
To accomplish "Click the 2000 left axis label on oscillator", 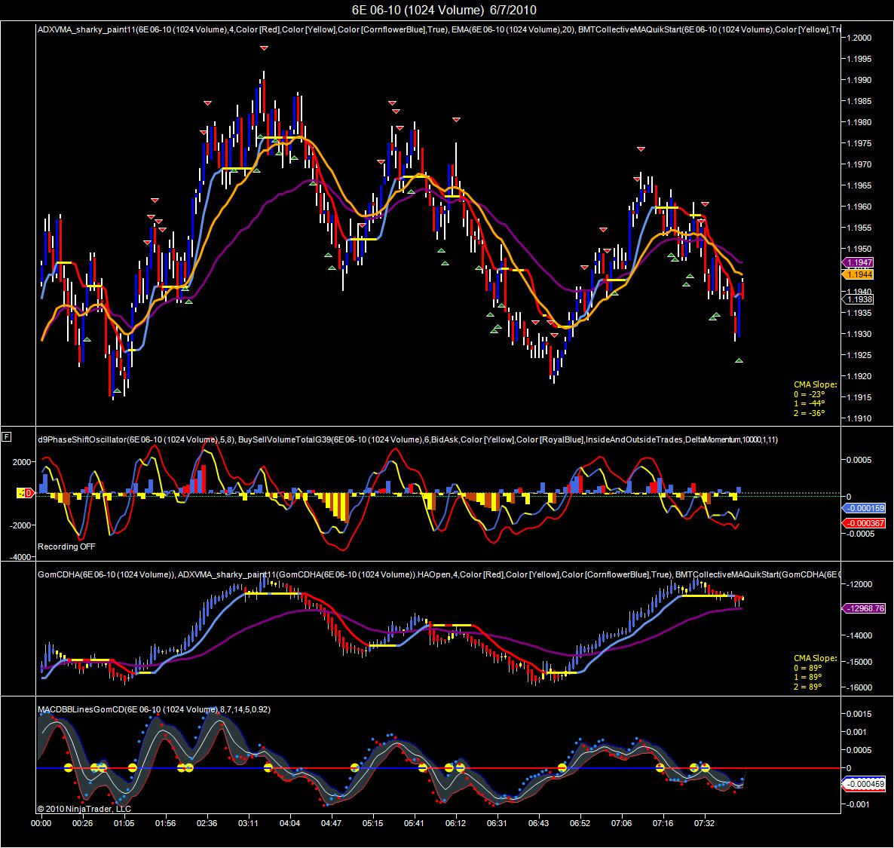I will 22,462.
